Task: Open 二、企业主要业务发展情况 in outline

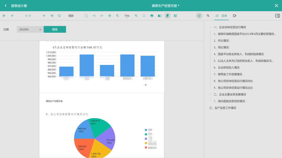Action: (230, 94)
